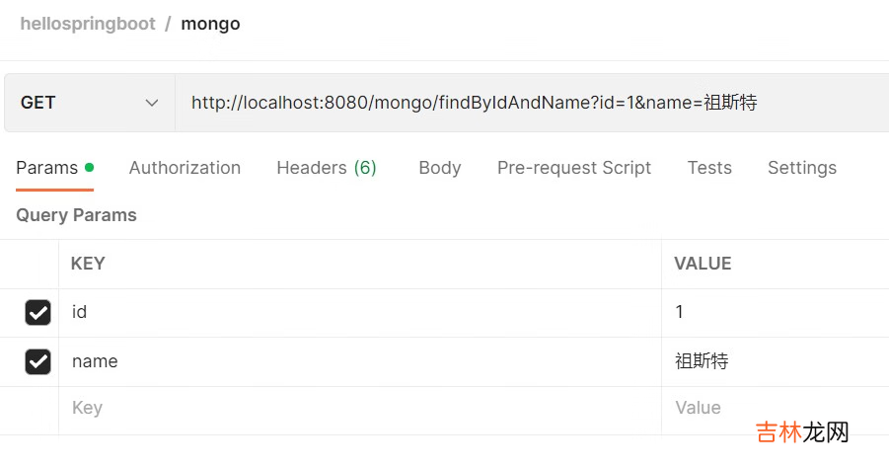The height and width of the screenshot is (467, 889).
Task: Click the mongo request name
Action: (210, 24)
